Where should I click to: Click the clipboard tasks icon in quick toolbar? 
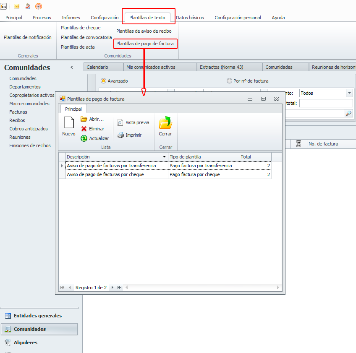(27, 6)
